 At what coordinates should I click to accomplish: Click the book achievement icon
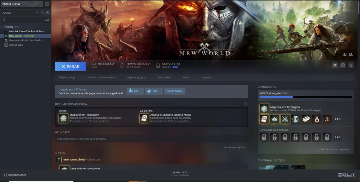click(264, 119)
